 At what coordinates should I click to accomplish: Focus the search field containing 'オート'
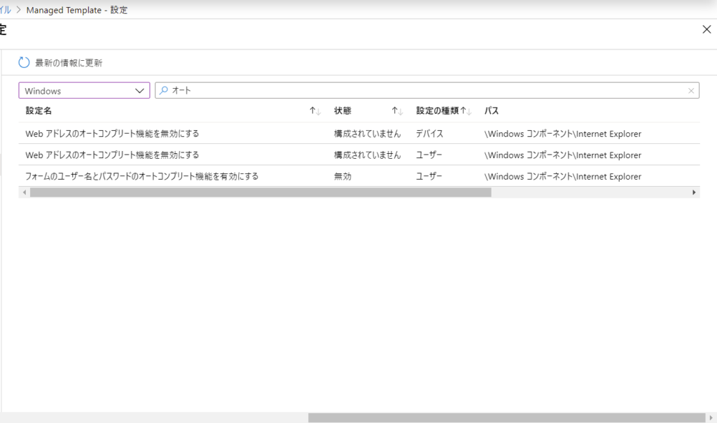click(x=427, y=90)
